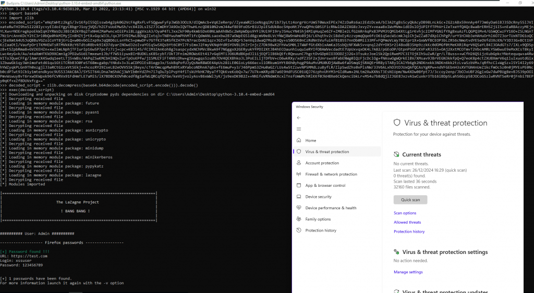Open Firewall & network protection icon

pyautogui.click(x=299, y=174)
